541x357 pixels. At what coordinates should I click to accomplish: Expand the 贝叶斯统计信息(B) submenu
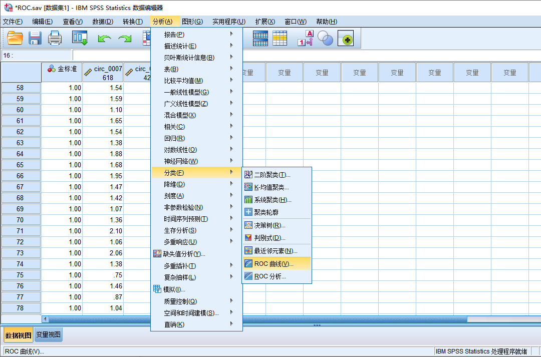(197, 58)
